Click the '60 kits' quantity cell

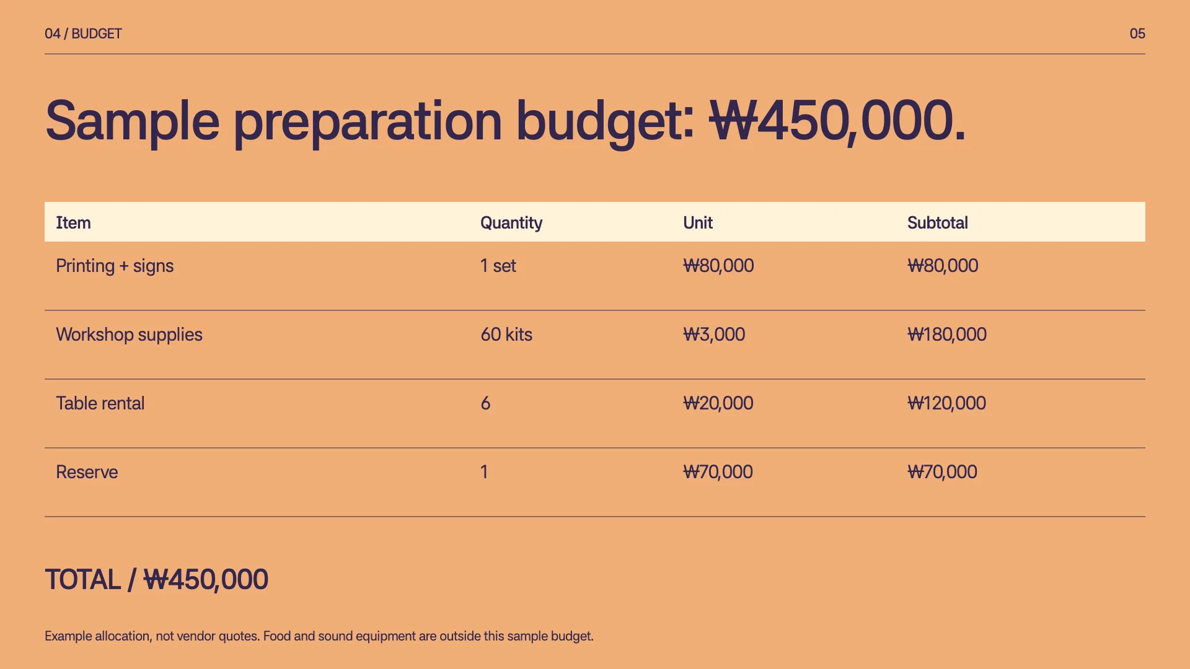(x=506, y=334)
